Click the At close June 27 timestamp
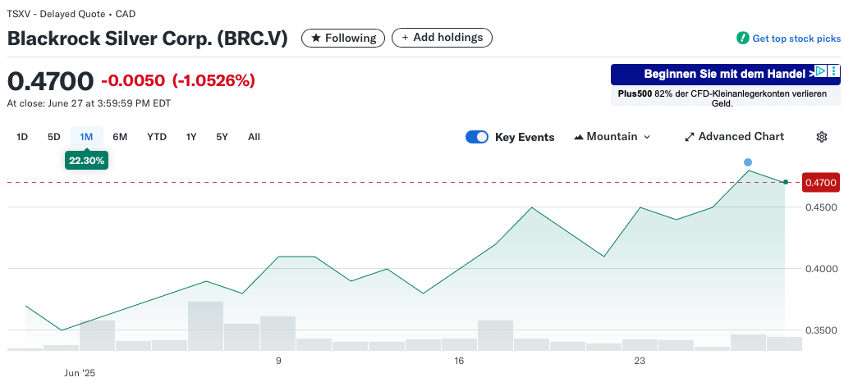 (x=89, y=103)
